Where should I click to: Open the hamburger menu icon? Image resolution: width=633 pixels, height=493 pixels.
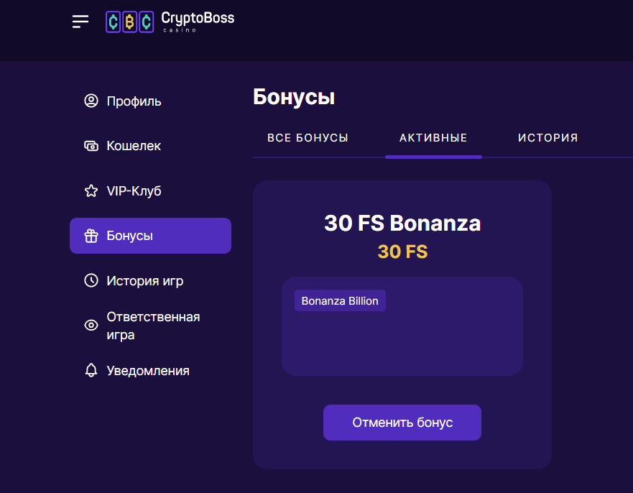tap(80, 22)
